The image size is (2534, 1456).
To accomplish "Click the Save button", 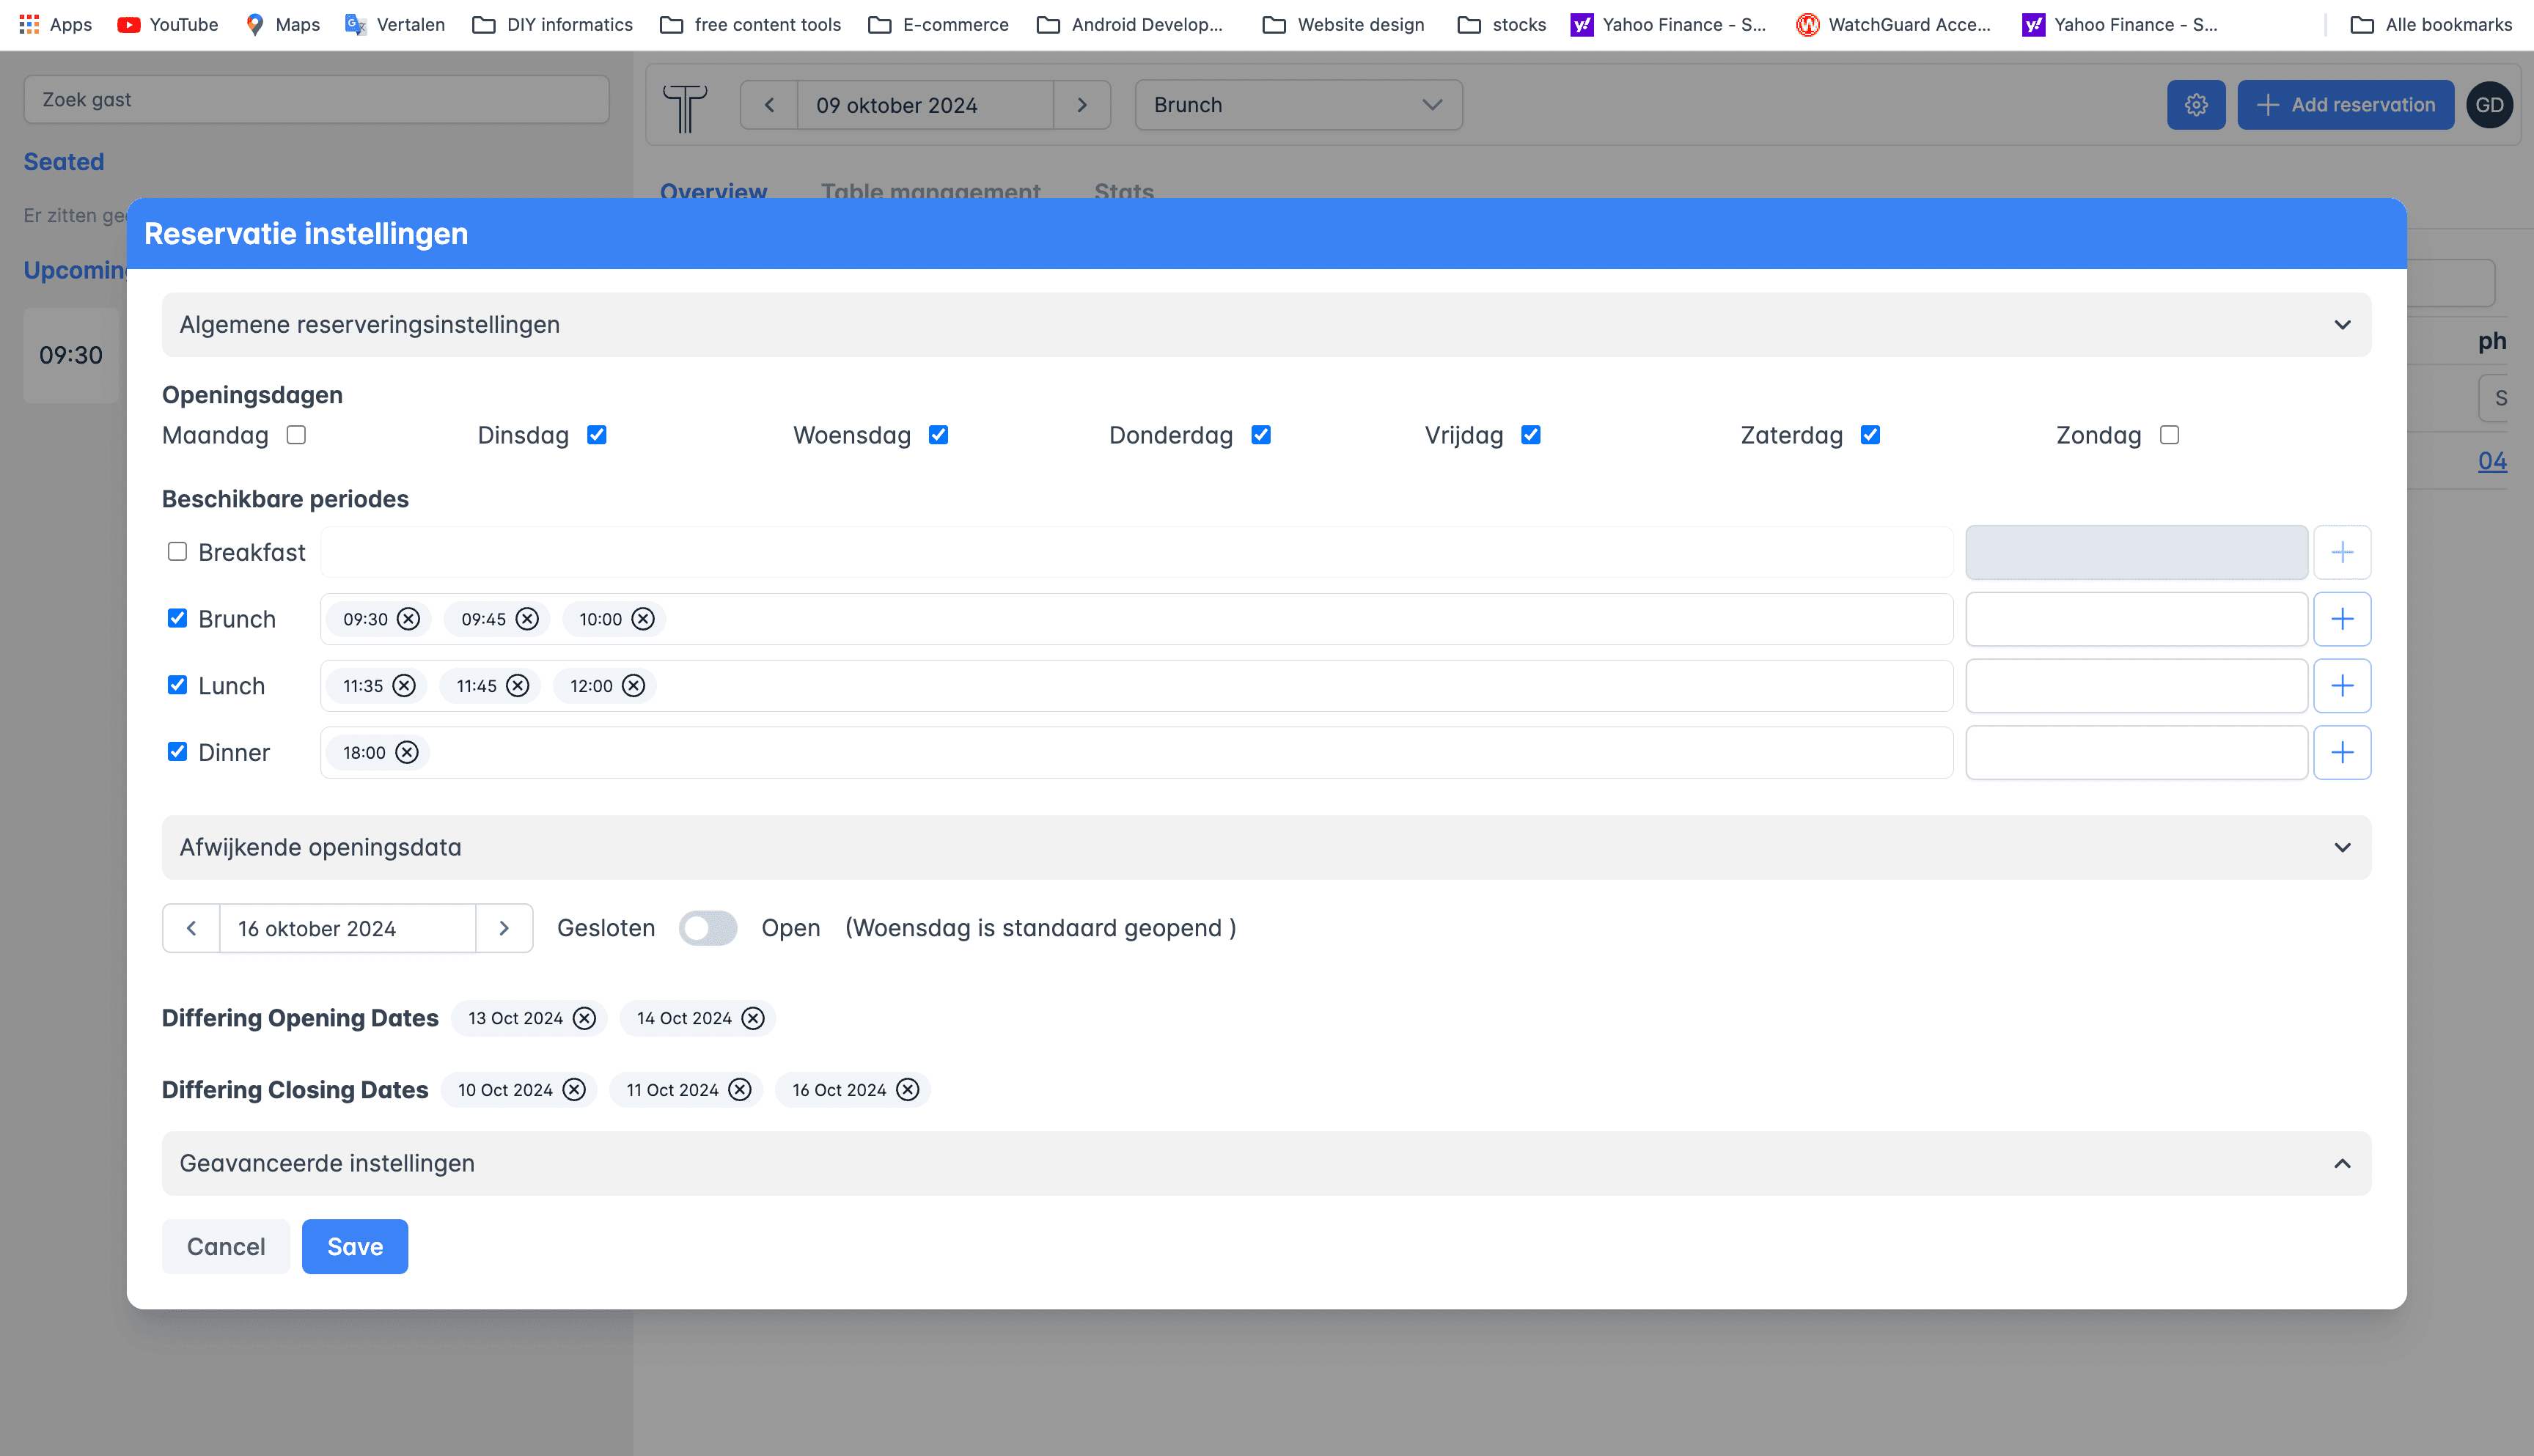I will point(354,1246).
